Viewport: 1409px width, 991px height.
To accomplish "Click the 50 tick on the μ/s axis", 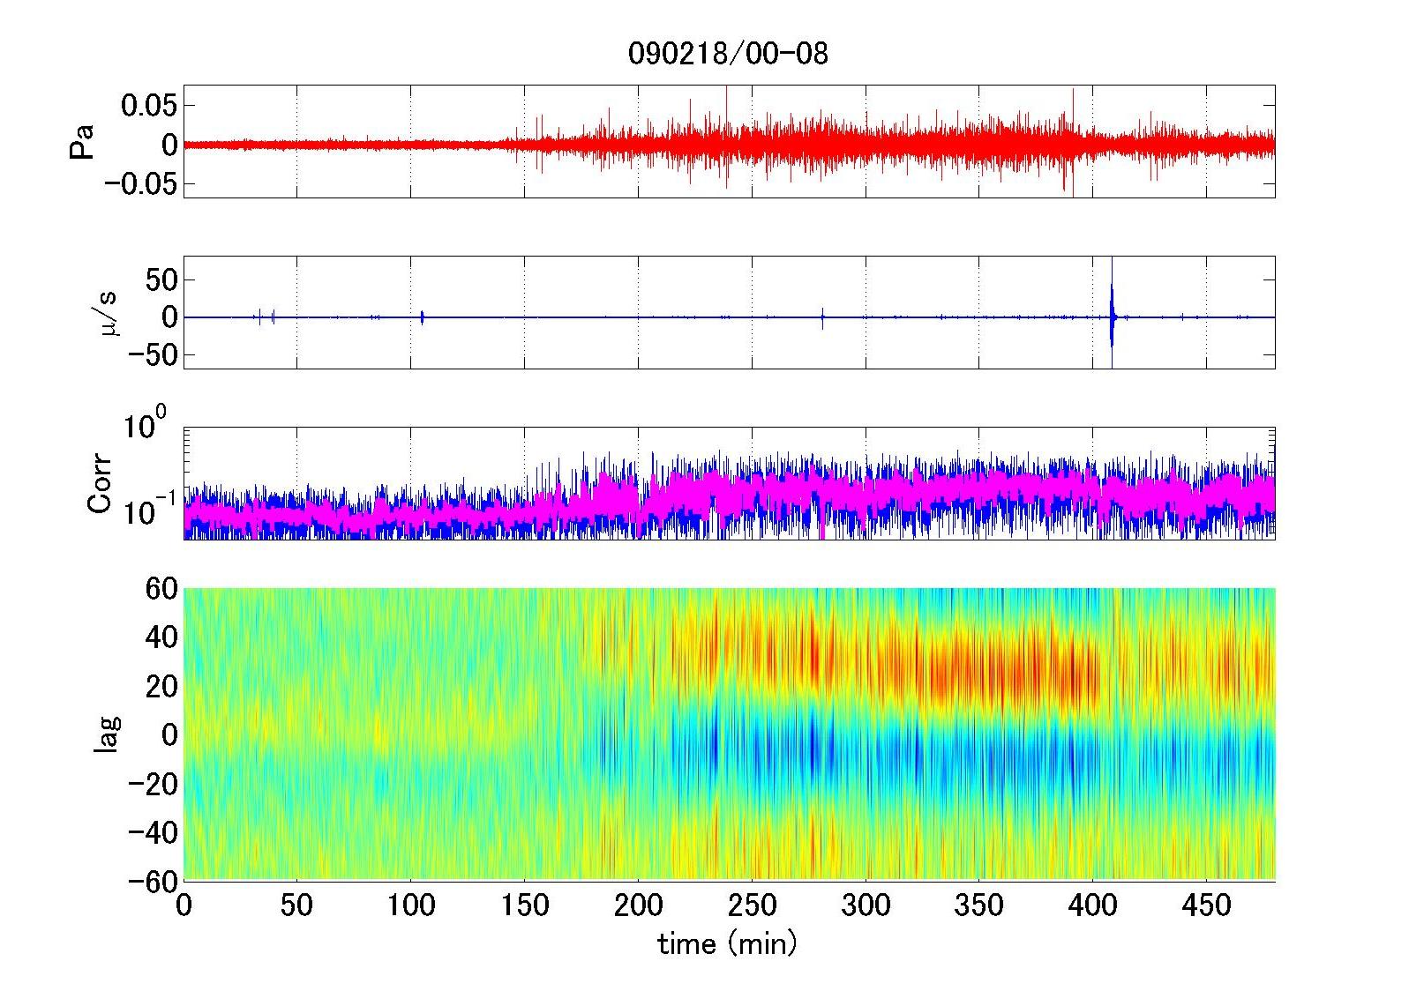I will (x=162, y=280).
